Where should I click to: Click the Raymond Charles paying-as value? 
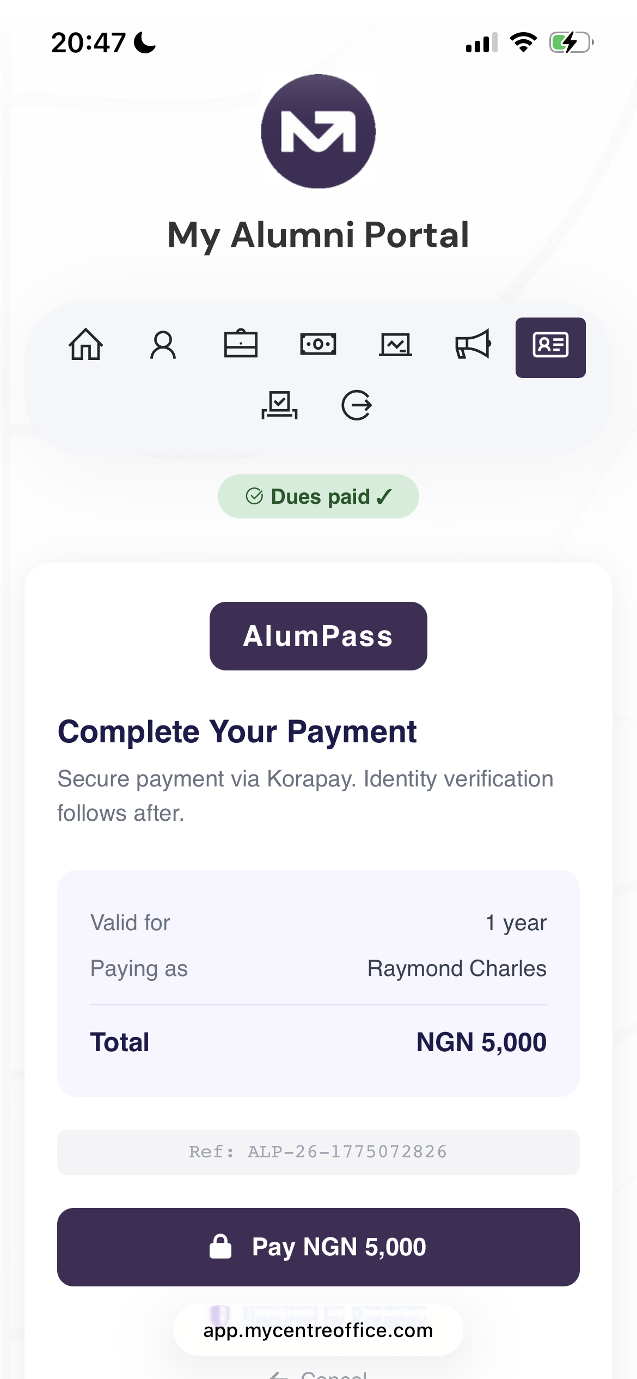[457, 968]
